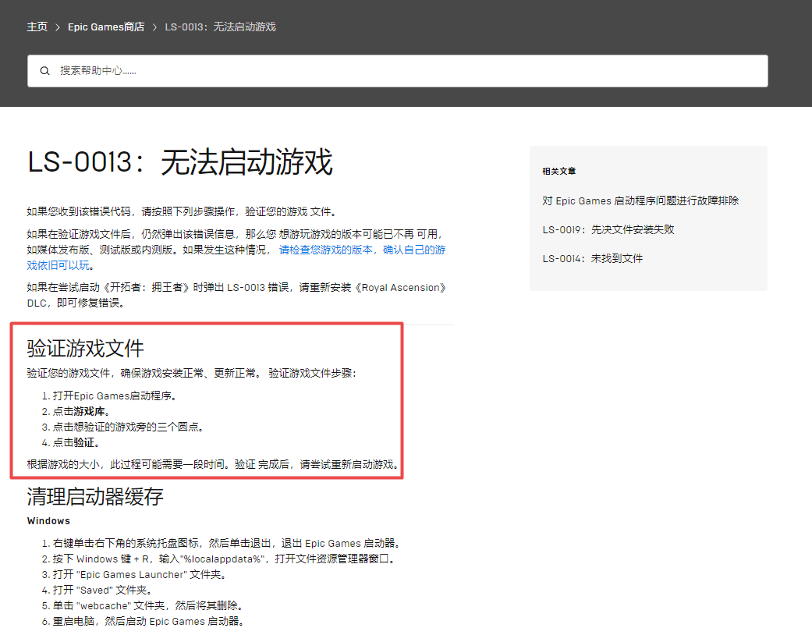Click the breadcrumb chevron after Epic Games商店
The height and width of the screenshot is (635, 812).
tap(154, 27)
